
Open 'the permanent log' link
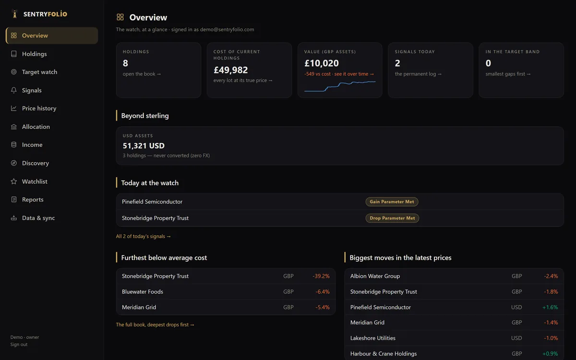pos(418,74)
